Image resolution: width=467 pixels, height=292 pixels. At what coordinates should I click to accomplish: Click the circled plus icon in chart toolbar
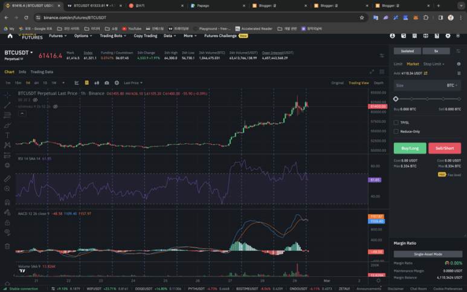pos(117,83)
